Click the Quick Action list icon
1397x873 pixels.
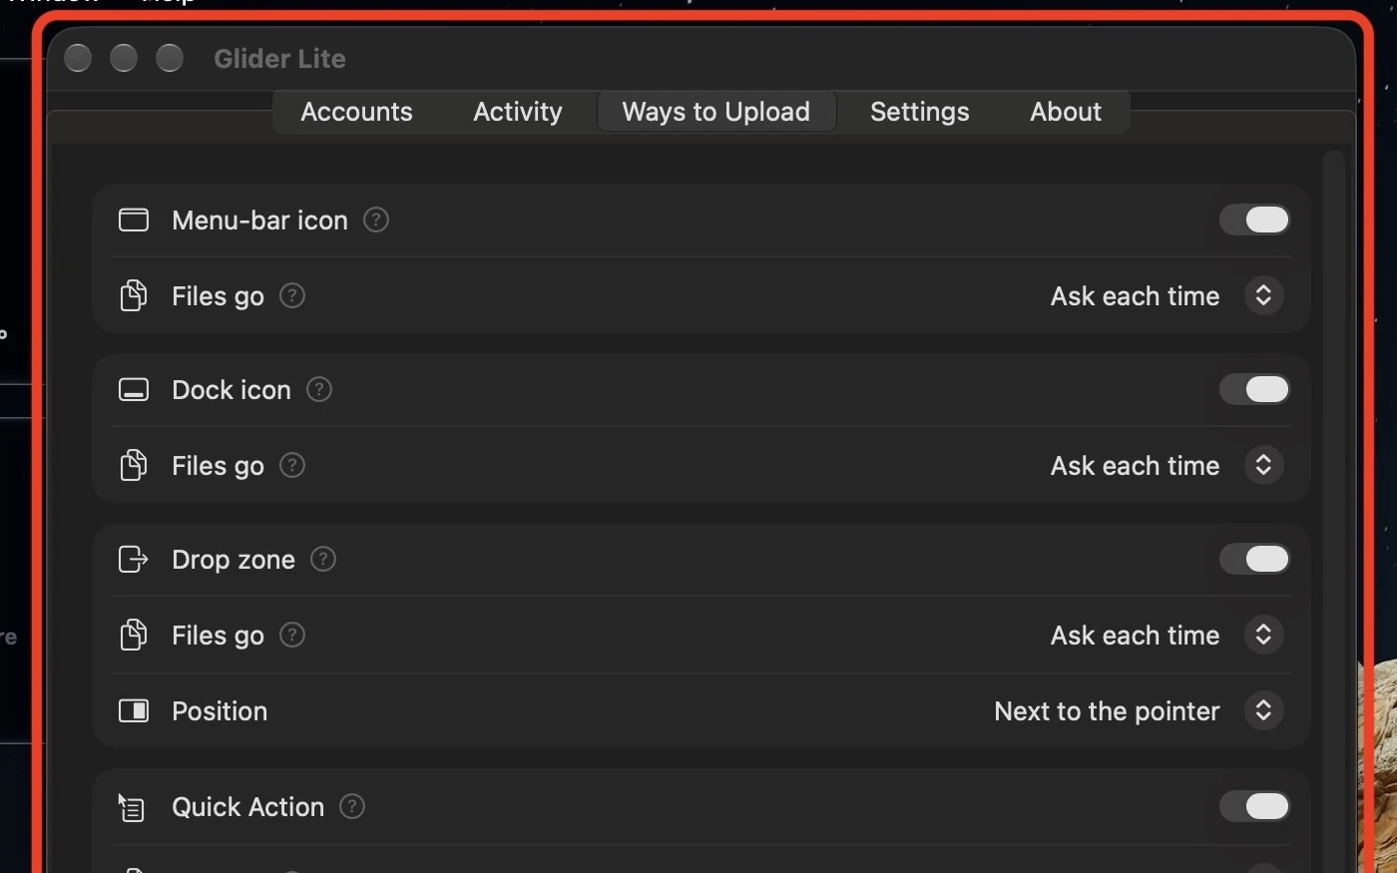[132, 807]
